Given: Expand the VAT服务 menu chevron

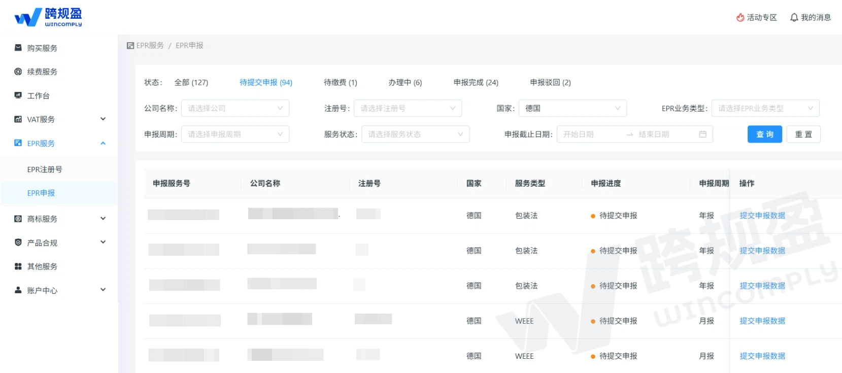Looking at the screenshot, I should 103,119.
